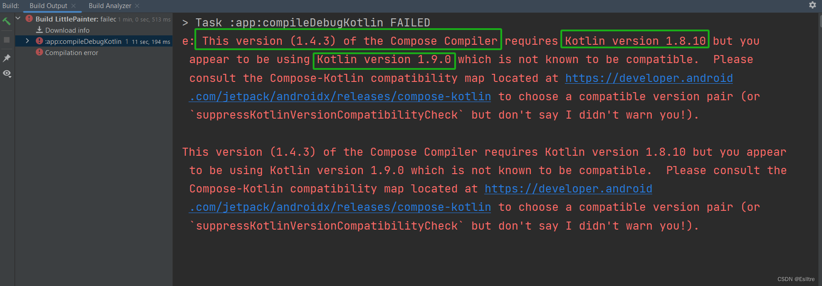Open Build Output settings via gear icon
Viewport: 822px width, 286px height.
(x=812, y=5)
